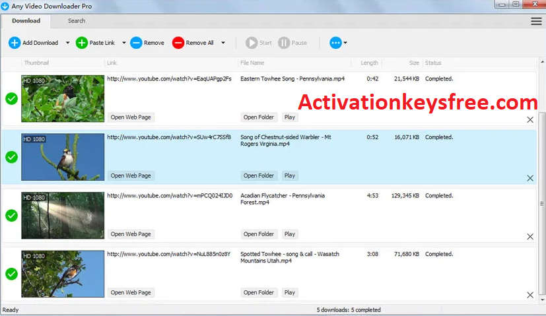
Task: Open Folder for Spotted Towhee file
Action: 259,293
